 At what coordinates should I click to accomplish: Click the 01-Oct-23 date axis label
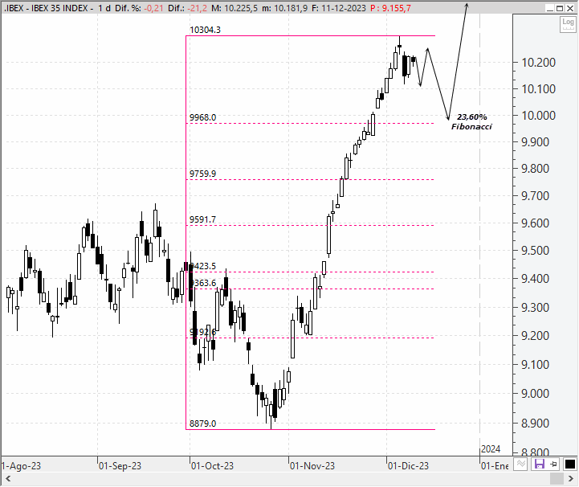tap(212, 466)
